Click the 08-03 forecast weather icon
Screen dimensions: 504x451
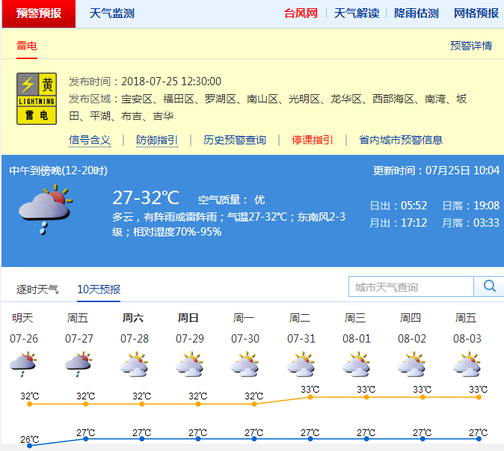467,366
